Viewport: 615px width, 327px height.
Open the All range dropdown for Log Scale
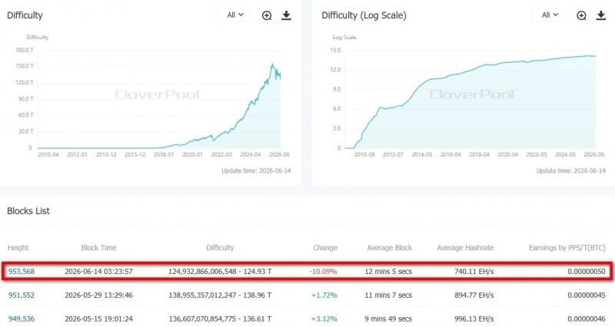(549, 15)
